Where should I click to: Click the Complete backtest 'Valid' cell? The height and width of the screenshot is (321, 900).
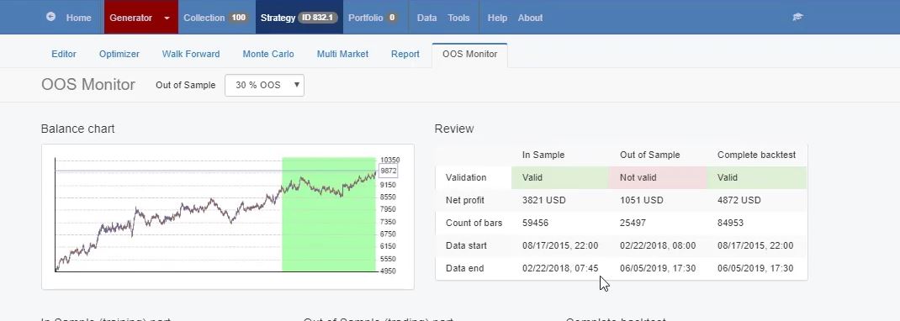pyautogui.click(x=756, y=177)
